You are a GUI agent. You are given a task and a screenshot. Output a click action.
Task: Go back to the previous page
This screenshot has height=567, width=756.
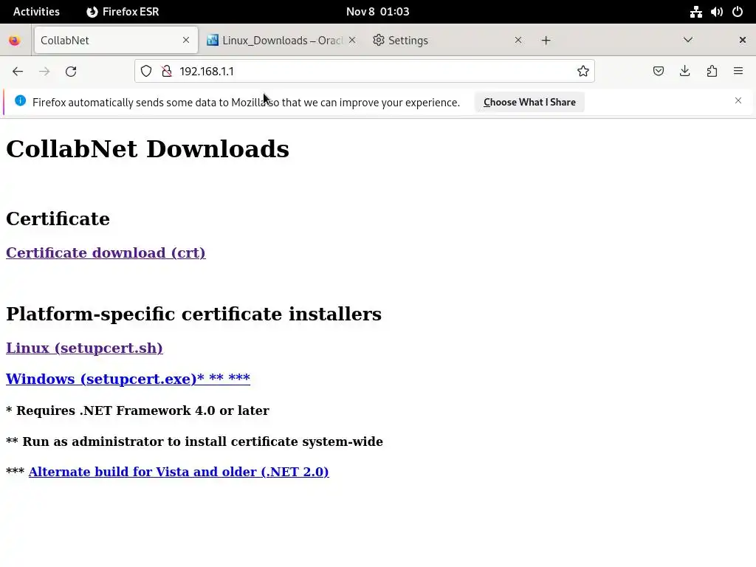(18, 72)
